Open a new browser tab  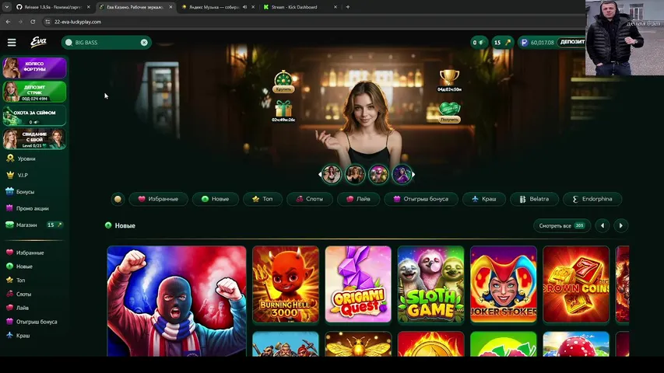348,7
